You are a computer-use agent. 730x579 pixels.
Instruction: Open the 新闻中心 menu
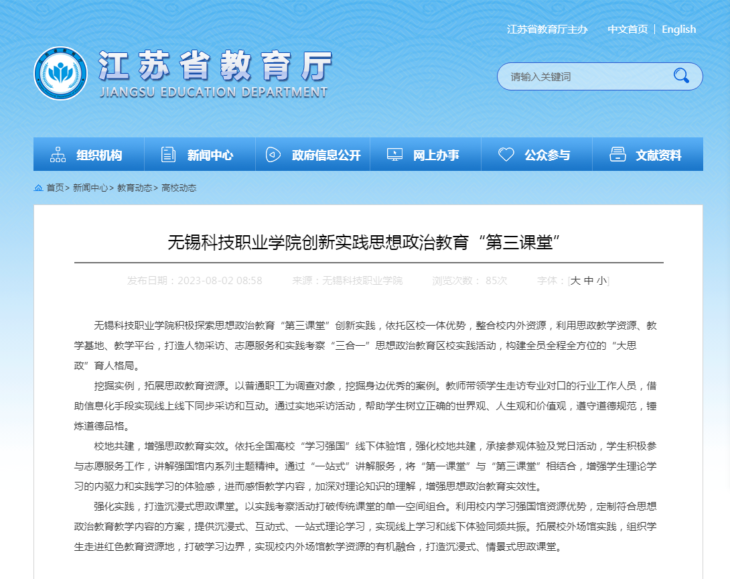pos(200,154)
